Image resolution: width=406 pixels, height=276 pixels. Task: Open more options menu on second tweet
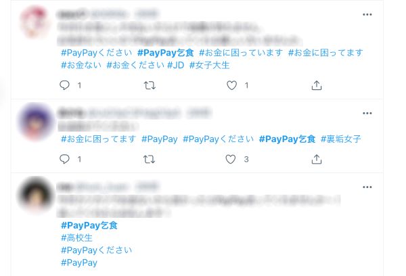pyautogui.click(x=367, y=113)
